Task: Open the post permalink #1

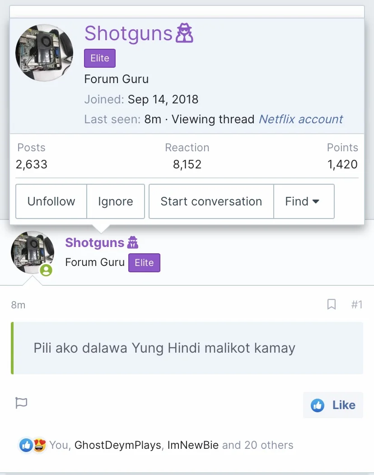Action: click(357, 304)
